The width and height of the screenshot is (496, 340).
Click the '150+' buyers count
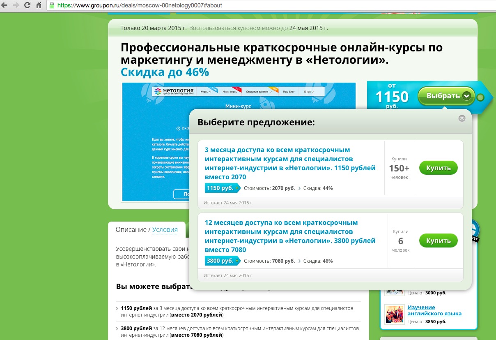pos(399,168)
